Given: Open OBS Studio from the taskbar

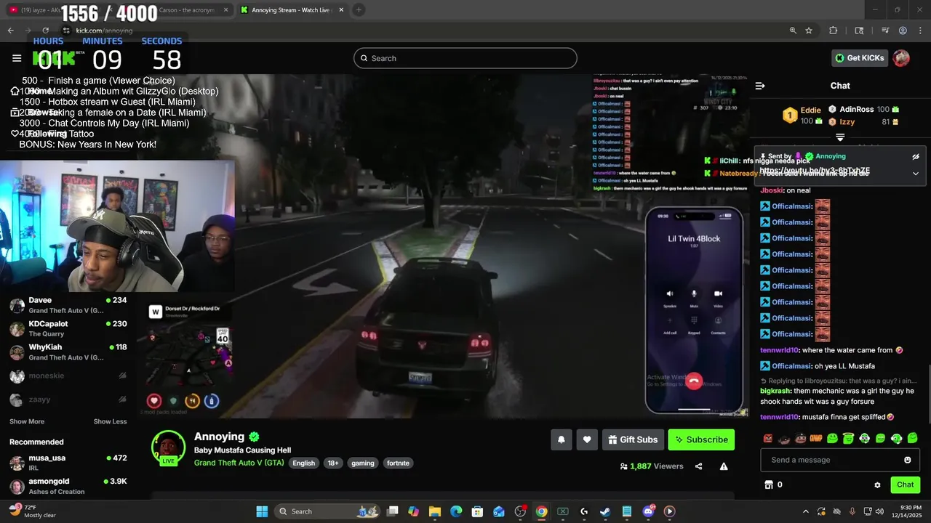Looking at the screenshot, I should coord(520,511).
